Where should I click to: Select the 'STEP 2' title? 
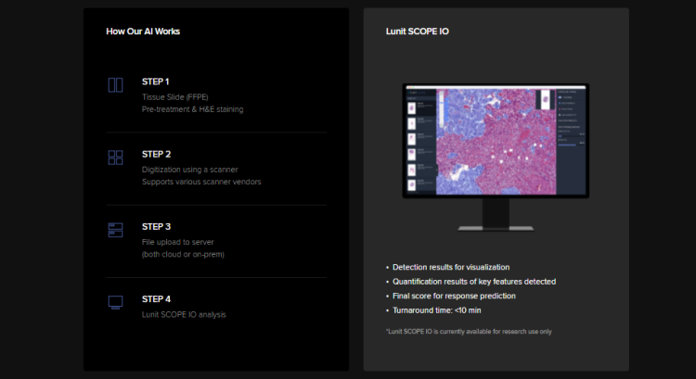pyautogui.click(x=156, y=154)
